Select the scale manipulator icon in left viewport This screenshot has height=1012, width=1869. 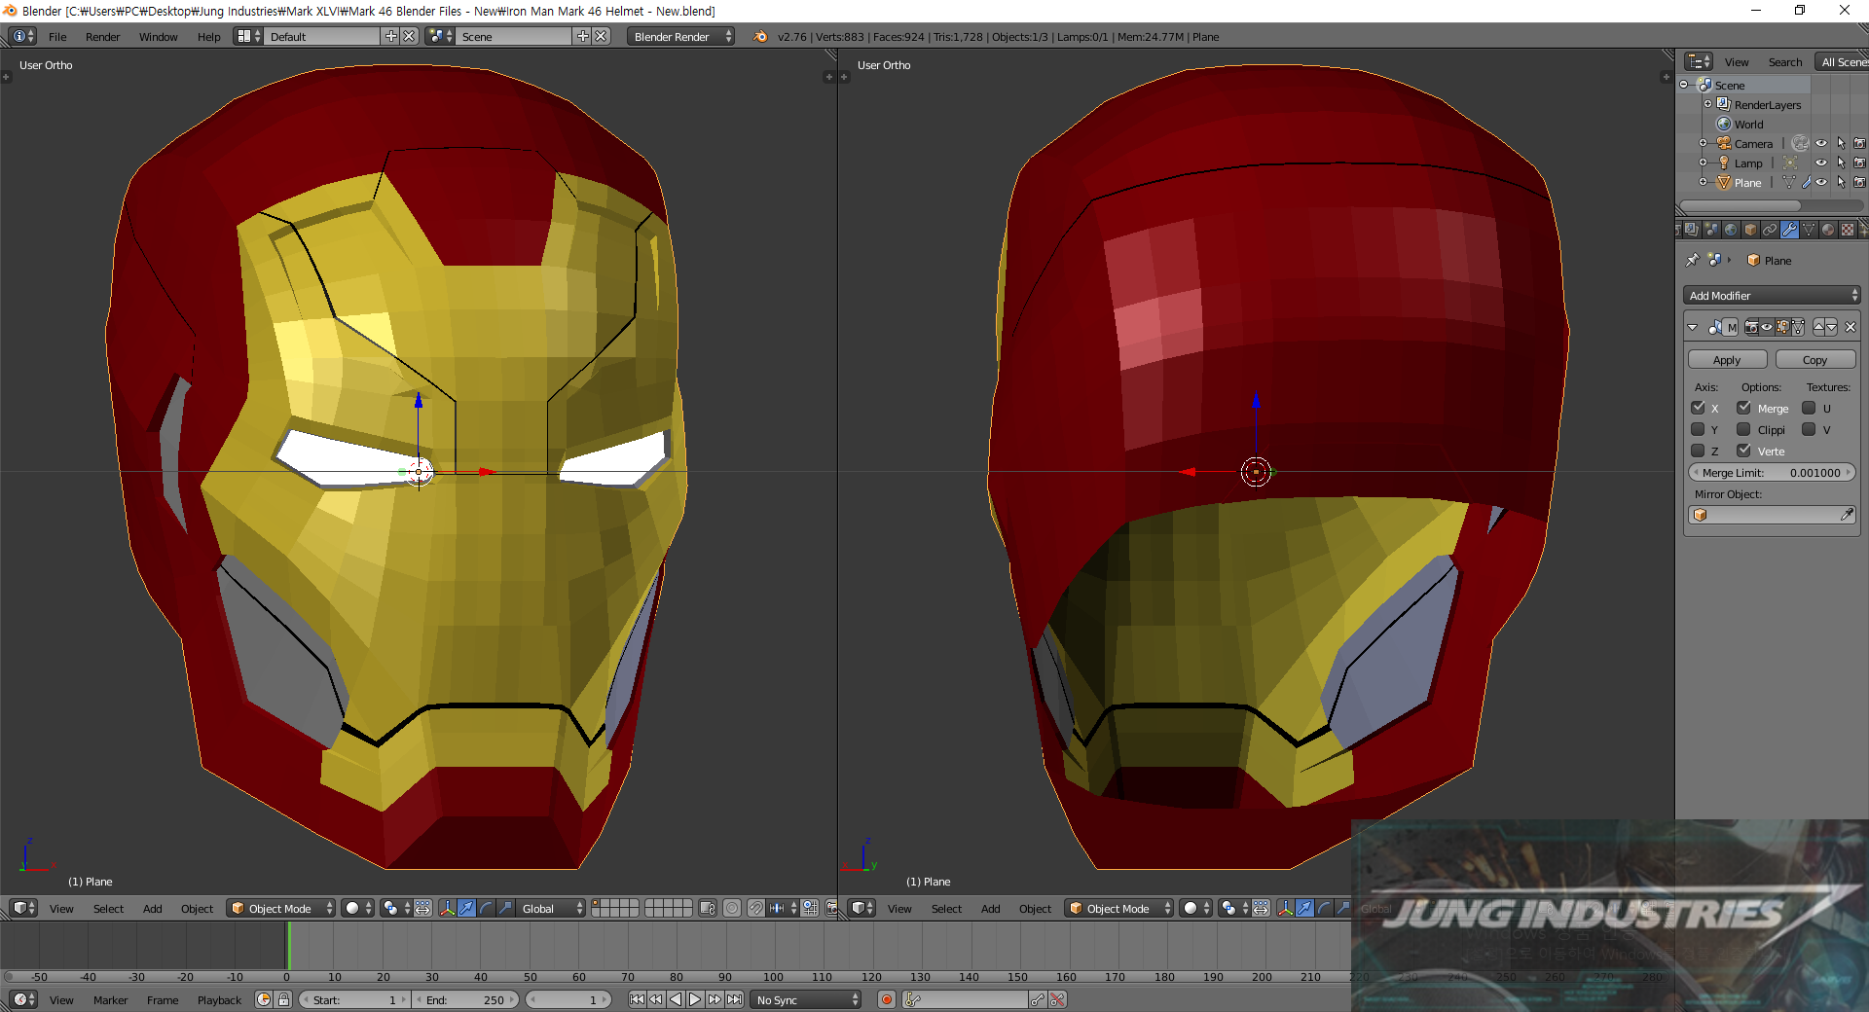pos(505,908)
